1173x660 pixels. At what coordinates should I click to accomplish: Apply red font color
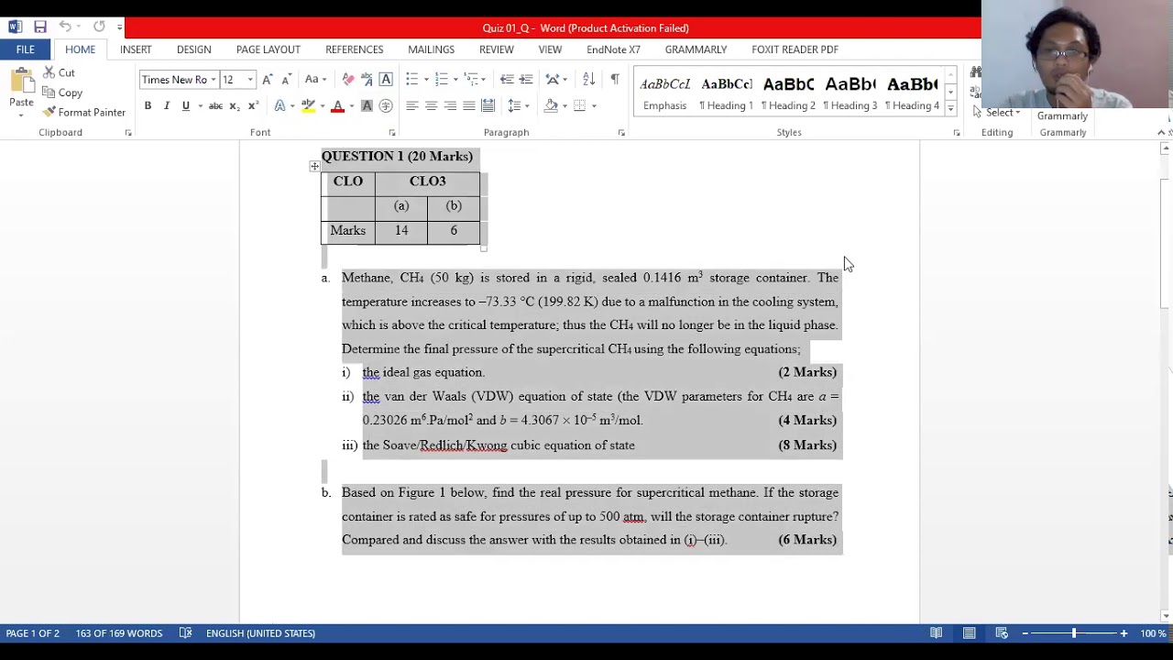pos(337,106)
